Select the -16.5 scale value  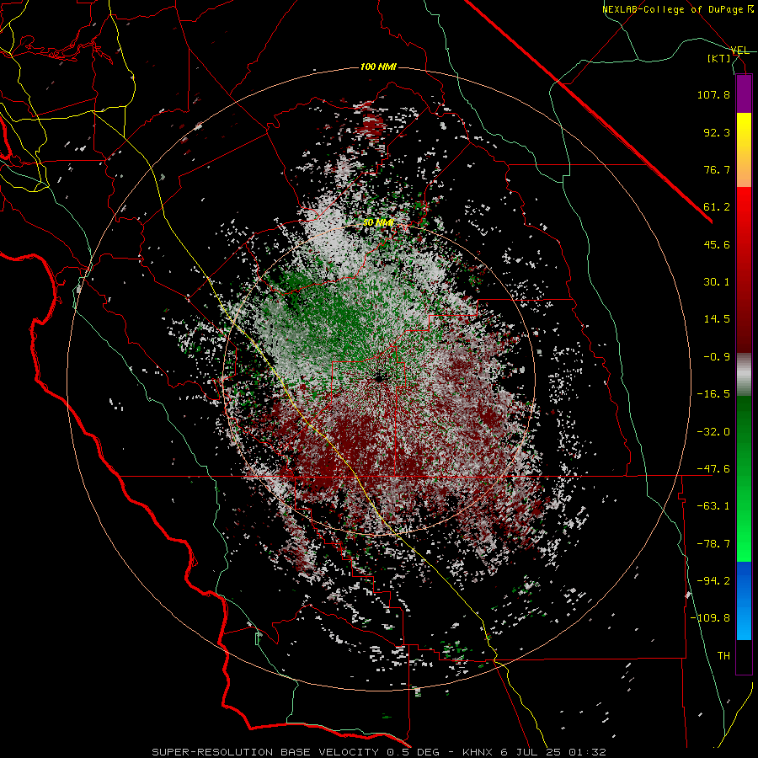(713, 394)
